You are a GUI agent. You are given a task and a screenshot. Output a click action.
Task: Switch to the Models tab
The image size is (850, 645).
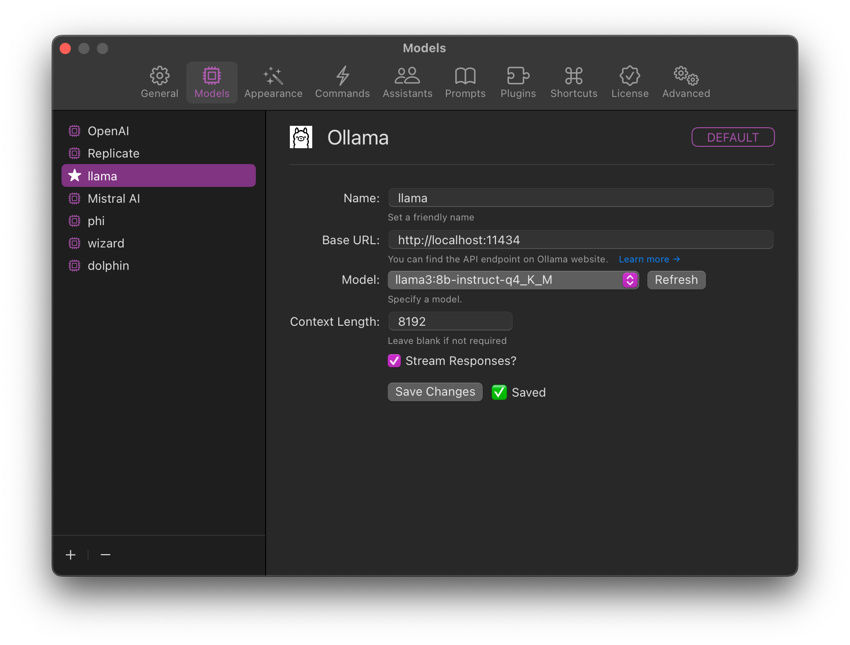[x=212, y=82]
